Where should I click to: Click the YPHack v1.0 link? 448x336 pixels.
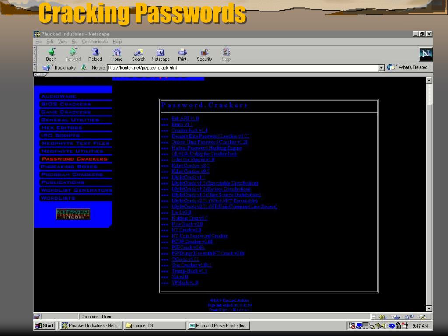pos(185,283)
